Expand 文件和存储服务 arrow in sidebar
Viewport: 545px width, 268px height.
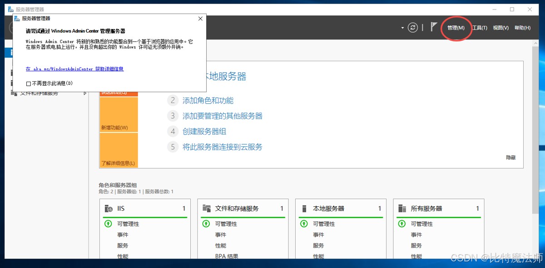click(85, 93)
